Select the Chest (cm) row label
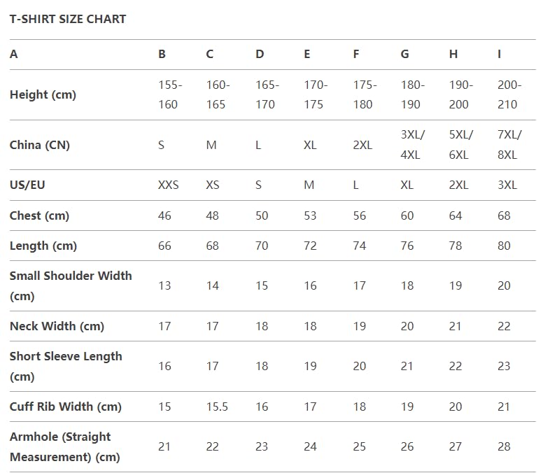This screenshot has height=473, width=543. pyautogui.click(x=39, y=216)
